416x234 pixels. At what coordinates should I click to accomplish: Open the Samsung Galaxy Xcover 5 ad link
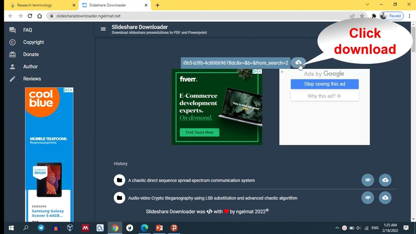(x=47, y=213)
